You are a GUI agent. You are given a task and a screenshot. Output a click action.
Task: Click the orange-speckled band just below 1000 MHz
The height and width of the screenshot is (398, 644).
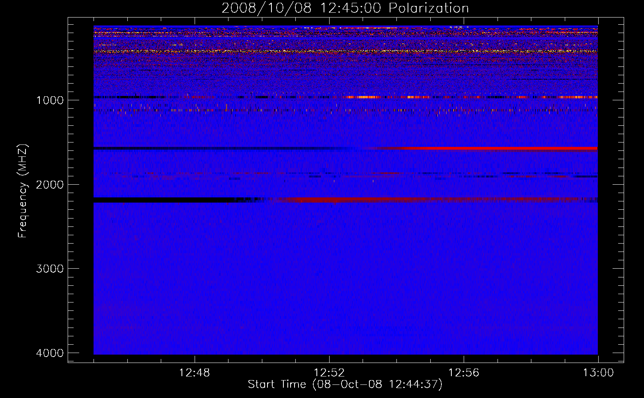point(345,97)
